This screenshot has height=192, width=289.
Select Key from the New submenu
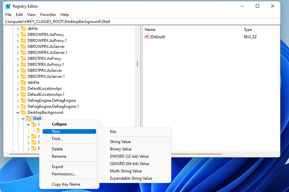pos(113,131)
